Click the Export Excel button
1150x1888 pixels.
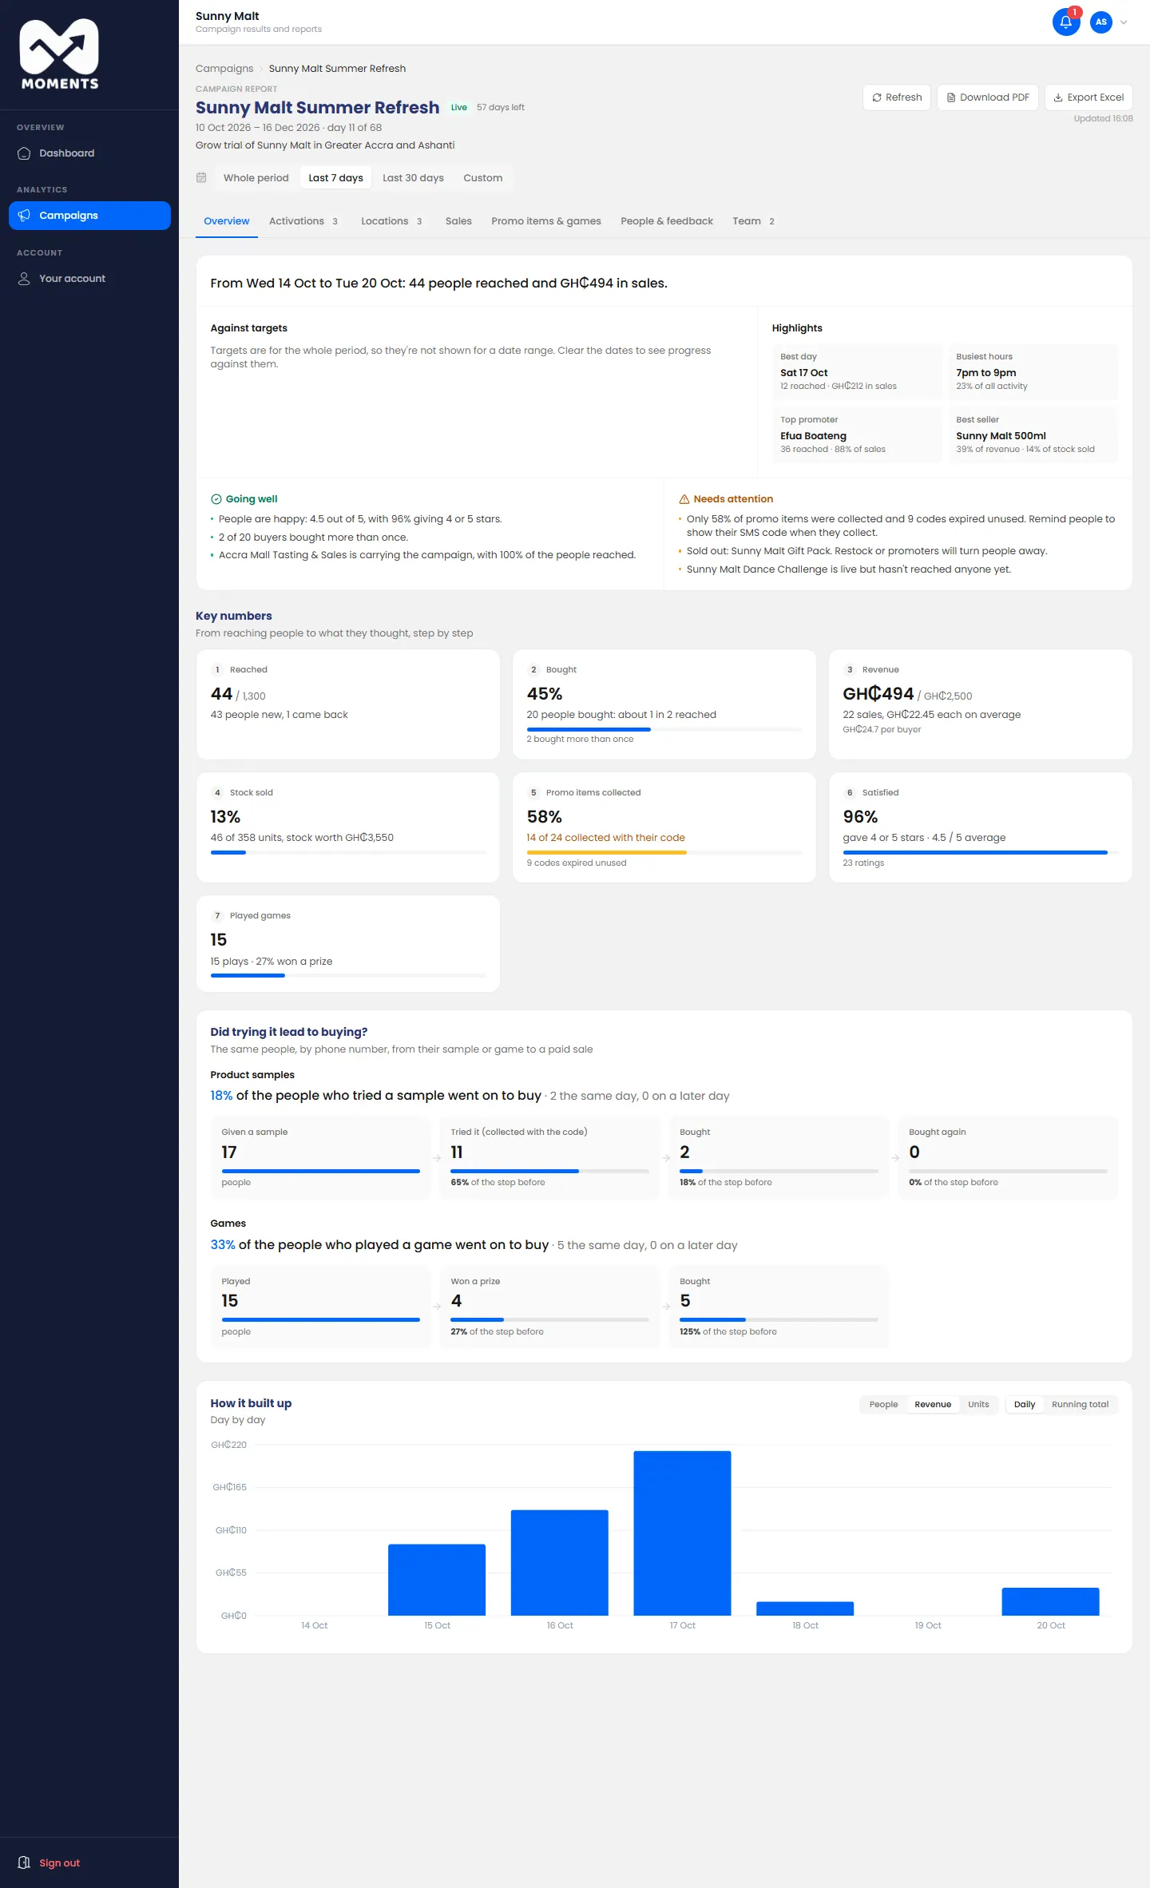click(x=1089, y=97)
